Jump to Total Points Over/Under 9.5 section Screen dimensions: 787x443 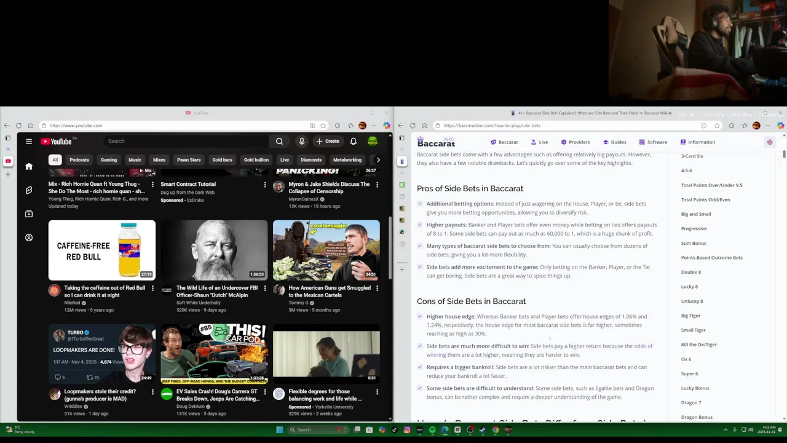[711, 185]
